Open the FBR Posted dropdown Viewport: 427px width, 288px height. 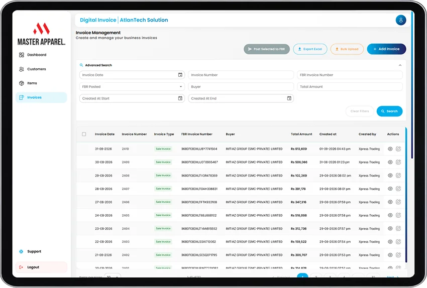(x=132, y=87)
